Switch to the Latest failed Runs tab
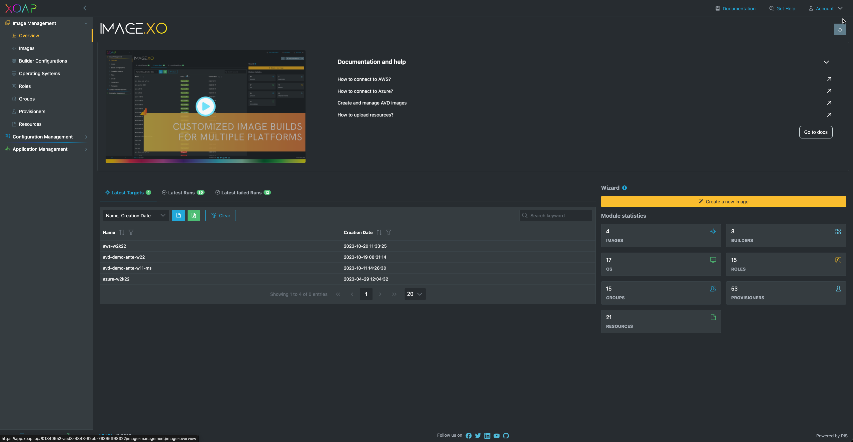The height and width of the screenshot is (442, 853). tap(243, 193)
